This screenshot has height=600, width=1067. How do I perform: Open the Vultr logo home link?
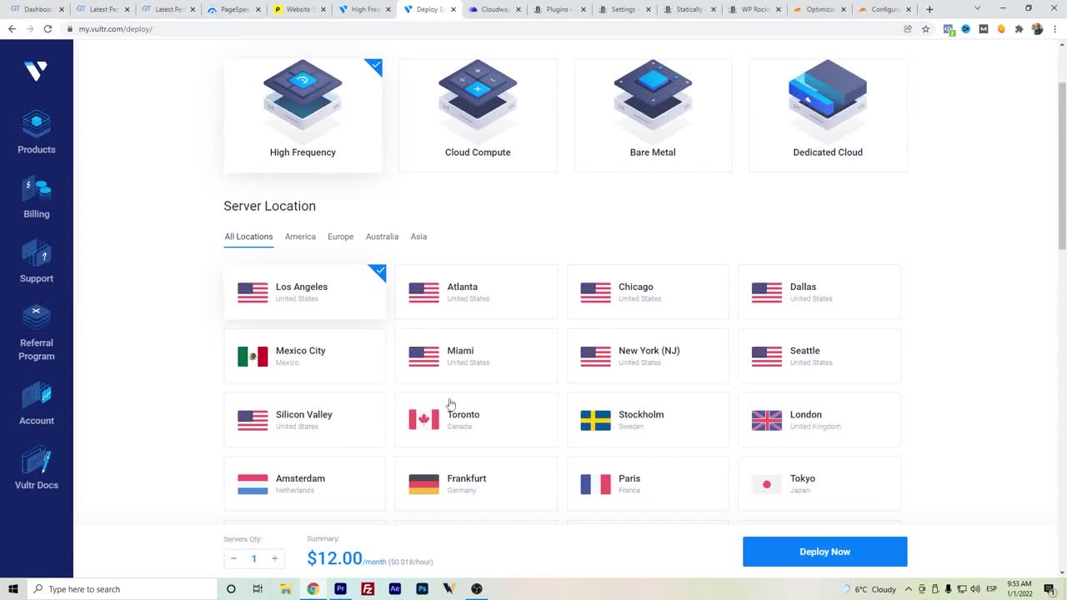[36, 72]
